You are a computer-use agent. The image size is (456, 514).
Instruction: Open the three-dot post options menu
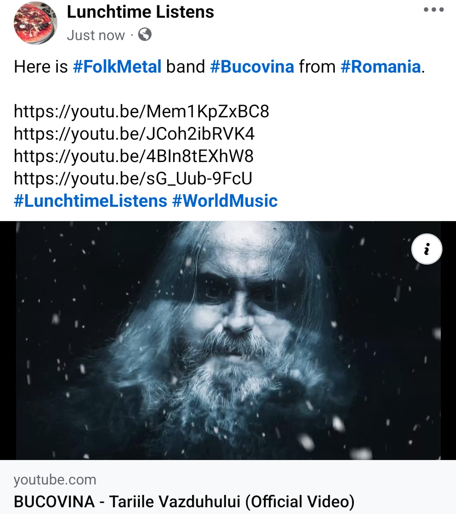click(x=434, y=10)
